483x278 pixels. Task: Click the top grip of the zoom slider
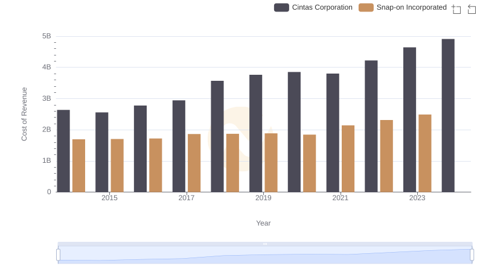265,244
